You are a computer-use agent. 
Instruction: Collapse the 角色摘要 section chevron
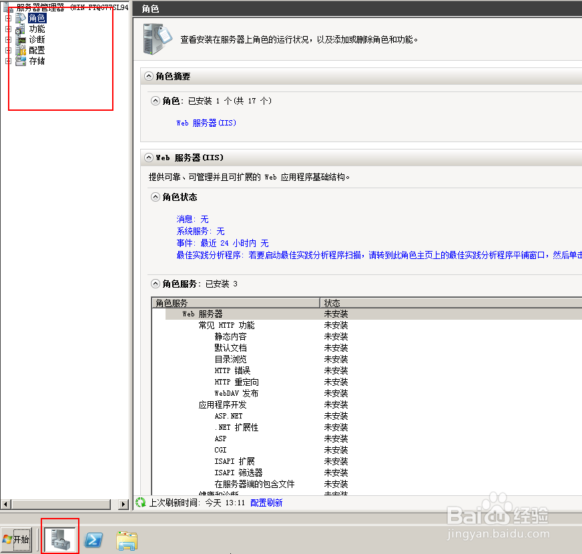148,76
